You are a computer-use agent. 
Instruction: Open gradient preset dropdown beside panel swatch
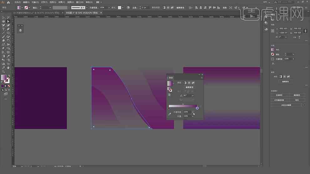(x=173, y=83)
